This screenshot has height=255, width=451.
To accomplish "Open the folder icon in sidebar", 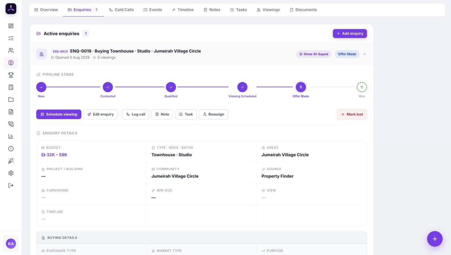I will click(x=11, y=99).
